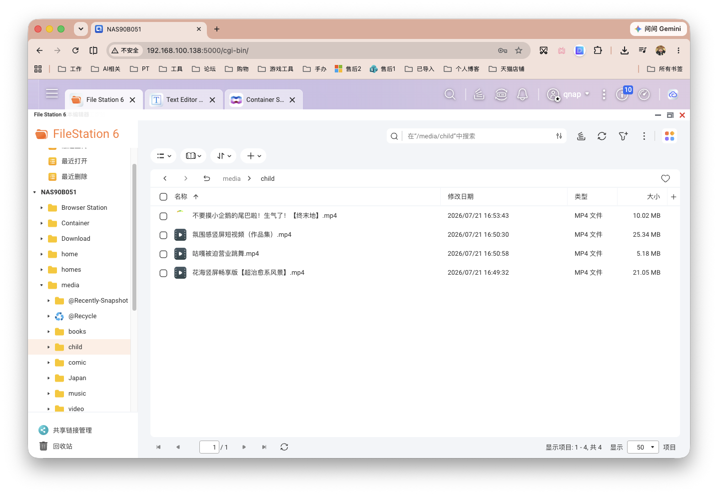Viewport: 718px width, 495px height.
Task: Go to previous page arrow
Action: coord(178,447)
